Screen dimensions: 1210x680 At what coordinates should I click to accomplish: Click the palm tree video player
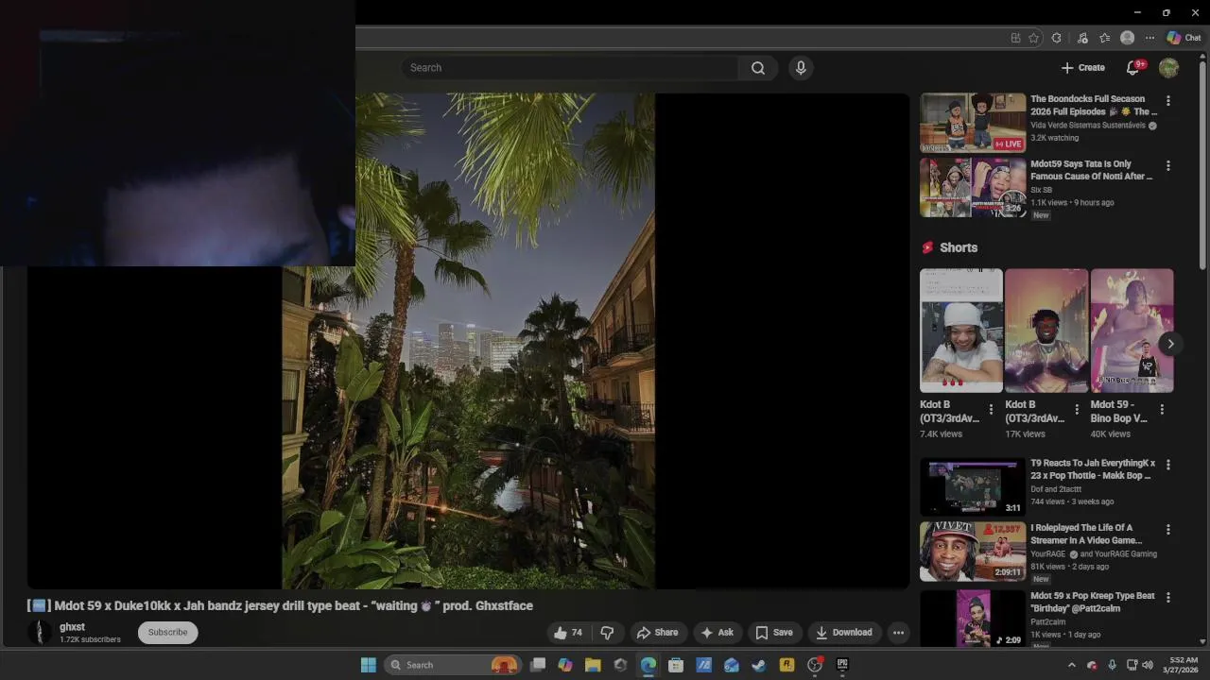pos(468,341)
